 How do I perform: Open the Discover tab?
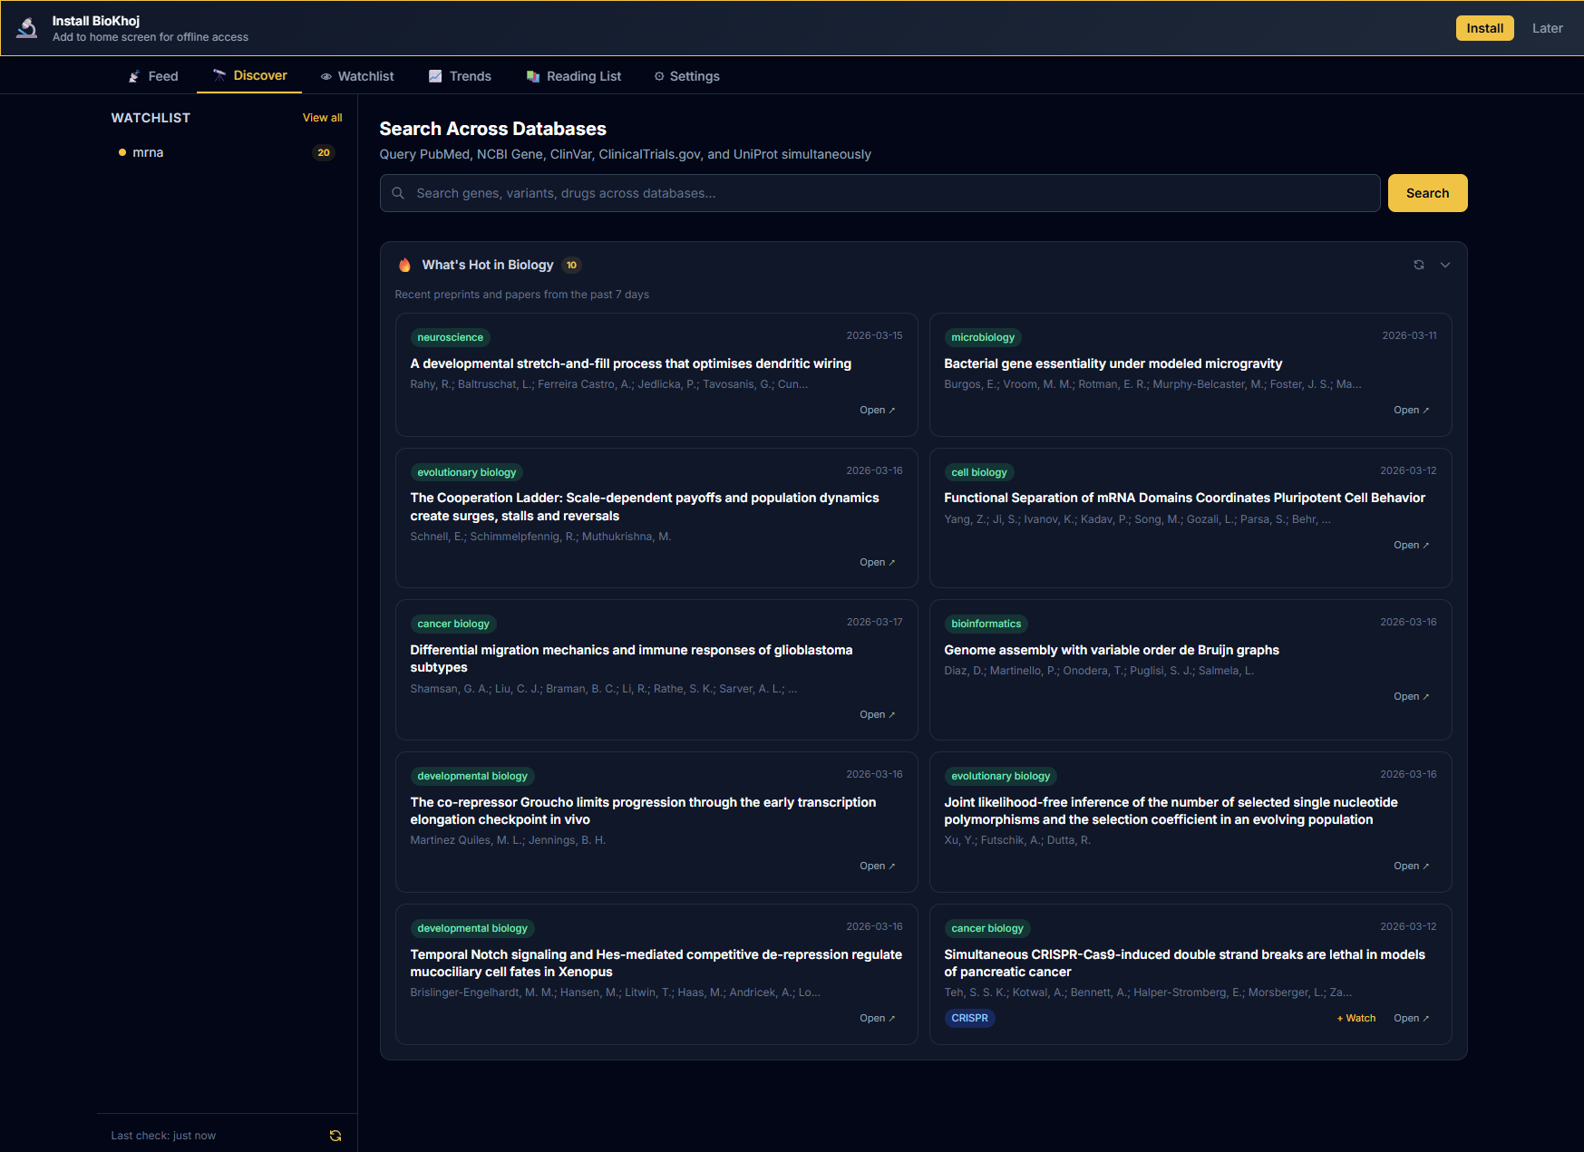[249, 76]
